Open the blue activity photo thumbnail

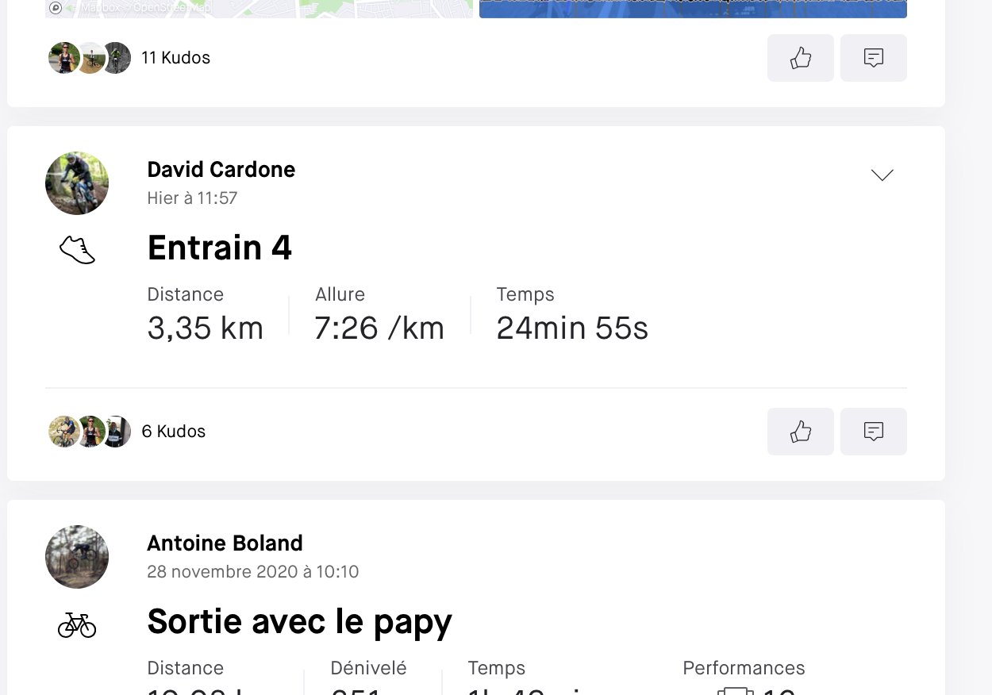point(693,9)
